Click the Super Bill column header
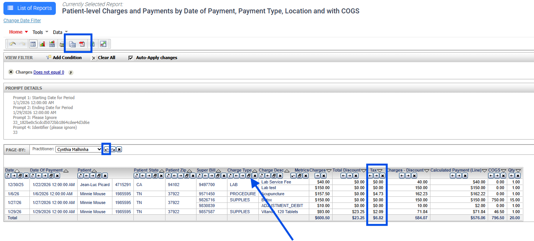The width and height of the screenshot is (534, 241). pos(206,170)
